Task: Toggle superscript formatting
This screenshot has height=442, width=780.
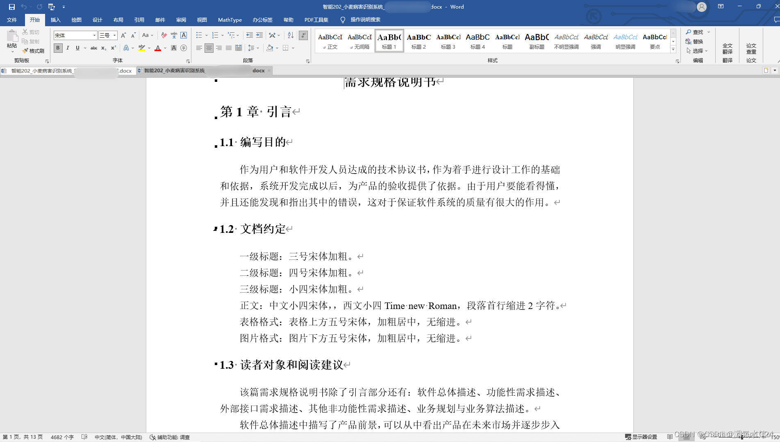Action: click(114, 48)
